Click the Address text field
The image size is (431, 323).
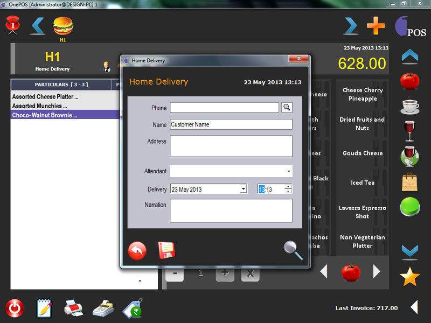[x=231, y=146]
